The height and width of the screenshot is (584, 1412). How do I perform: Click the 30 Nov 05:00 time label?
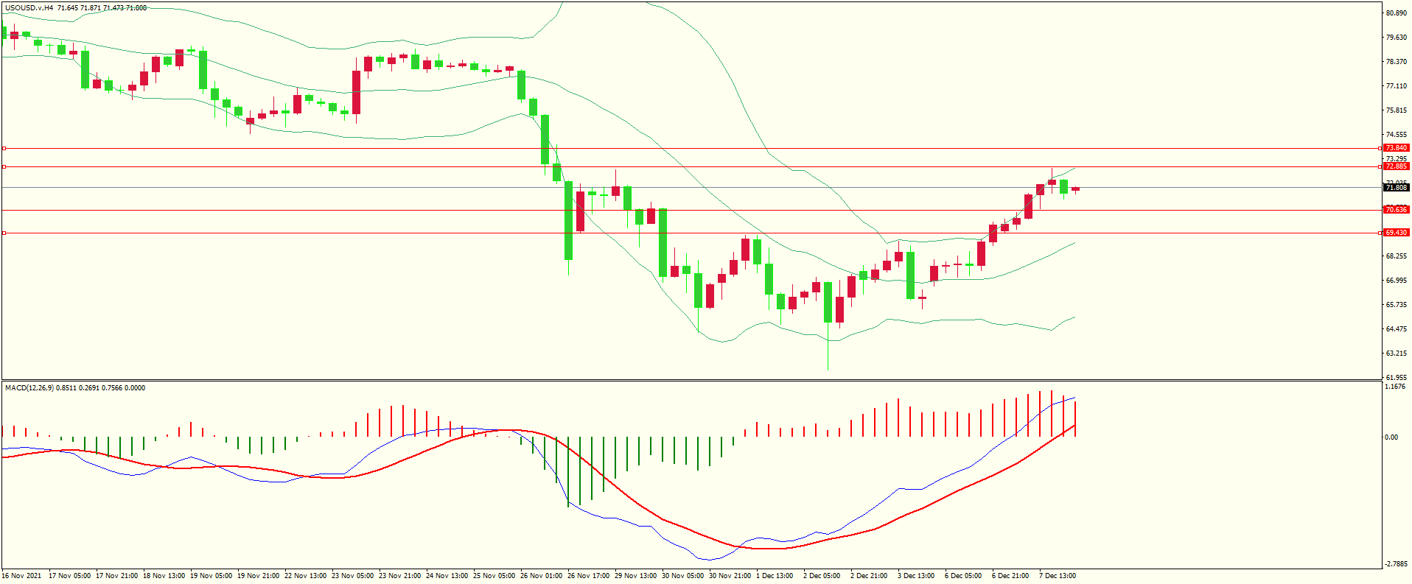click(682, 576)
